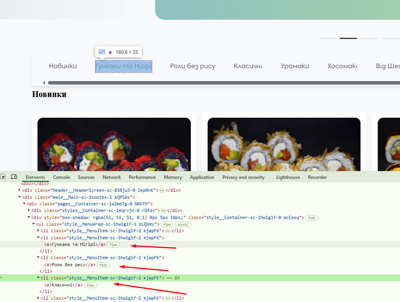Collapse the highlighted li containing Класичні
The height and width of the screenshot is (302, 400).
coord(38,277)
